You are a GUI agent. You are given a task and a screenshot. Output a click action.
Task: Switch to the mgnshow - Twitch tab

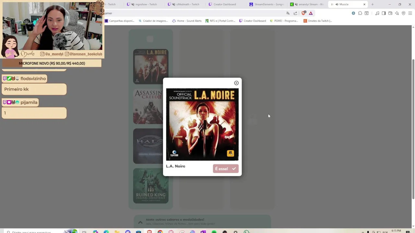tap(144, 4)
